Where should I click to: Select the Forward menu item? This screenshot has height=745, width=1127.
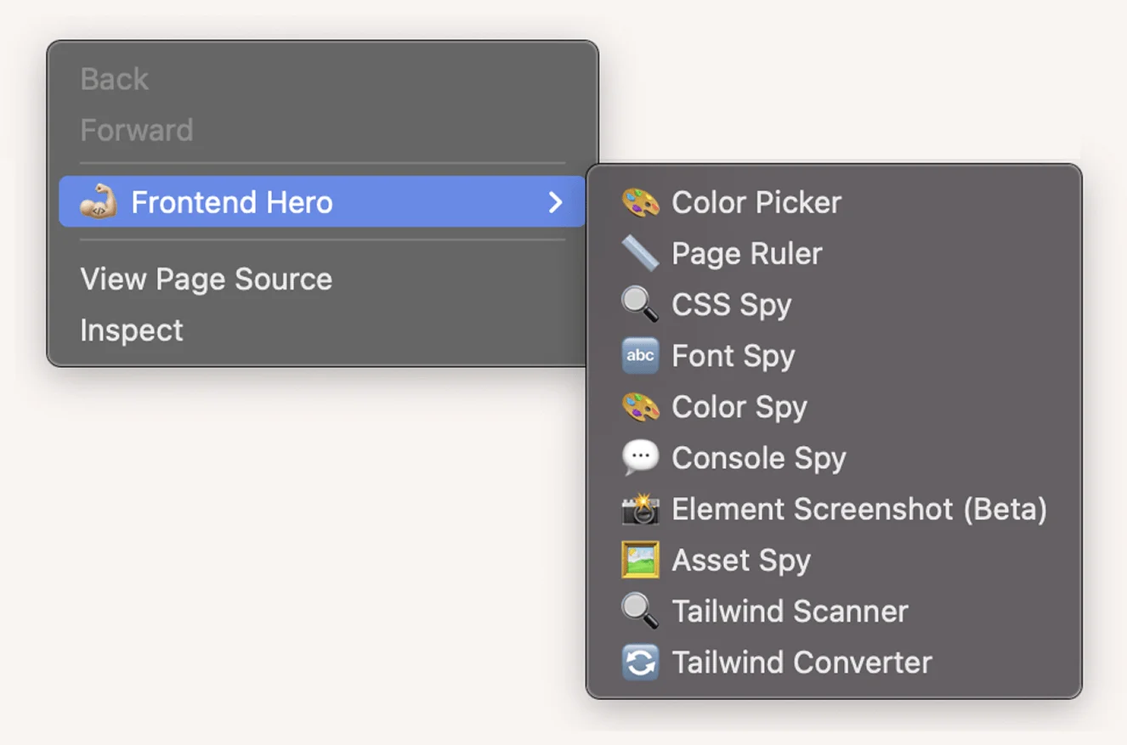tap(137, 130)
